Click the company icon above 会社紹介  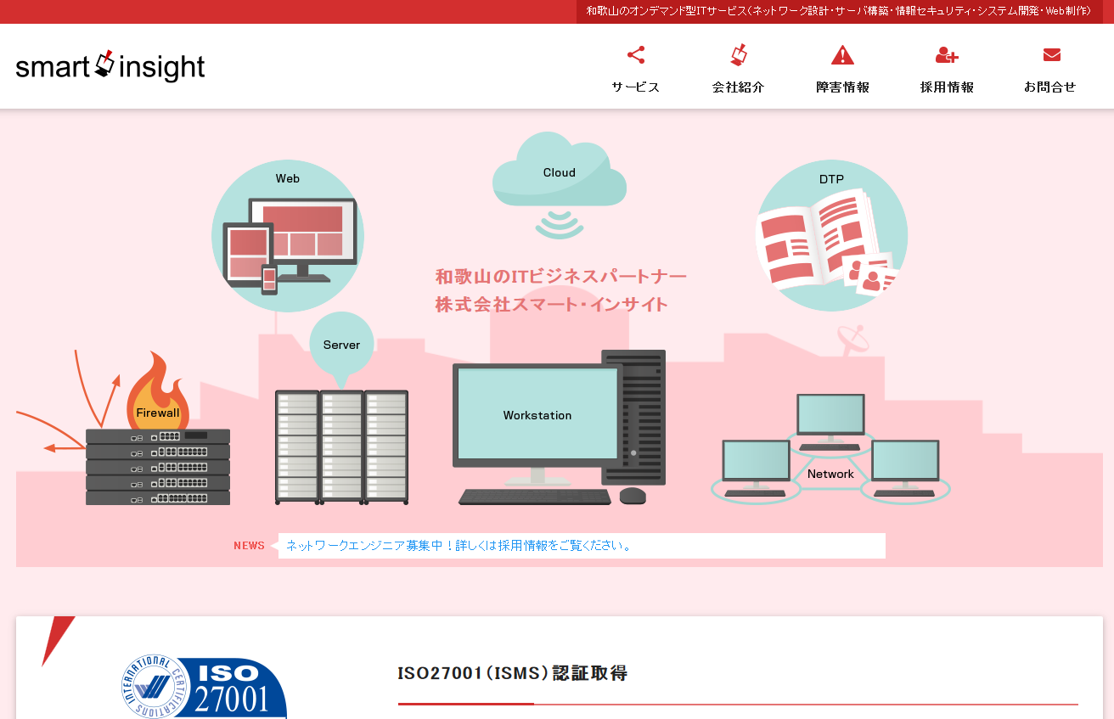pos(739,55)
